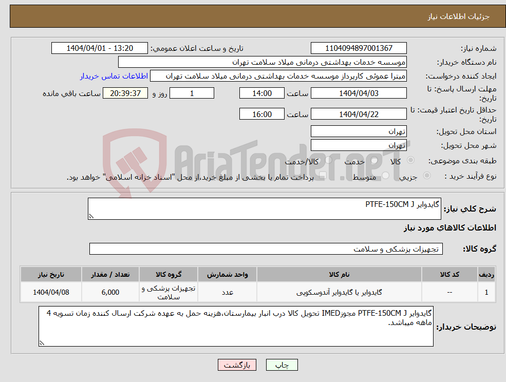Click the item name cell گایدوایر آندوسکوپی

(x=339, y=292)
